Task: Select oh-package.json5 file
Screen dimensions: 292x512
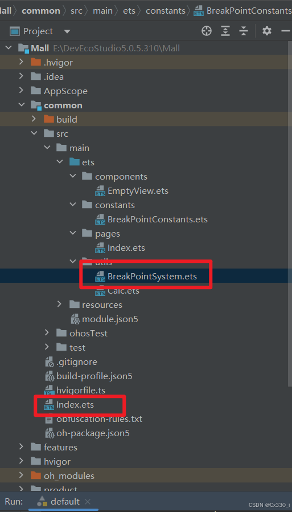Action: pos(93,433)
